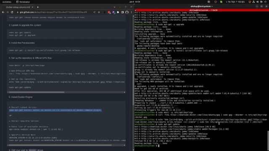Image resolution: width=269 pixels, height=151 pixels.
Task: Click the highlighted apt-get install docker-ce command
Action: [55, 110]
